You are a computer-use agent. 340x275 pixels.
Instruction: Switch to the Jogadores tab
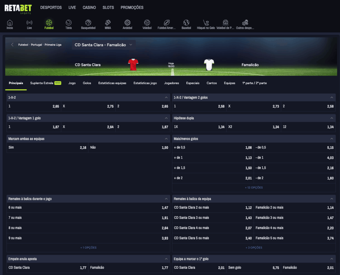click(172, 83)
